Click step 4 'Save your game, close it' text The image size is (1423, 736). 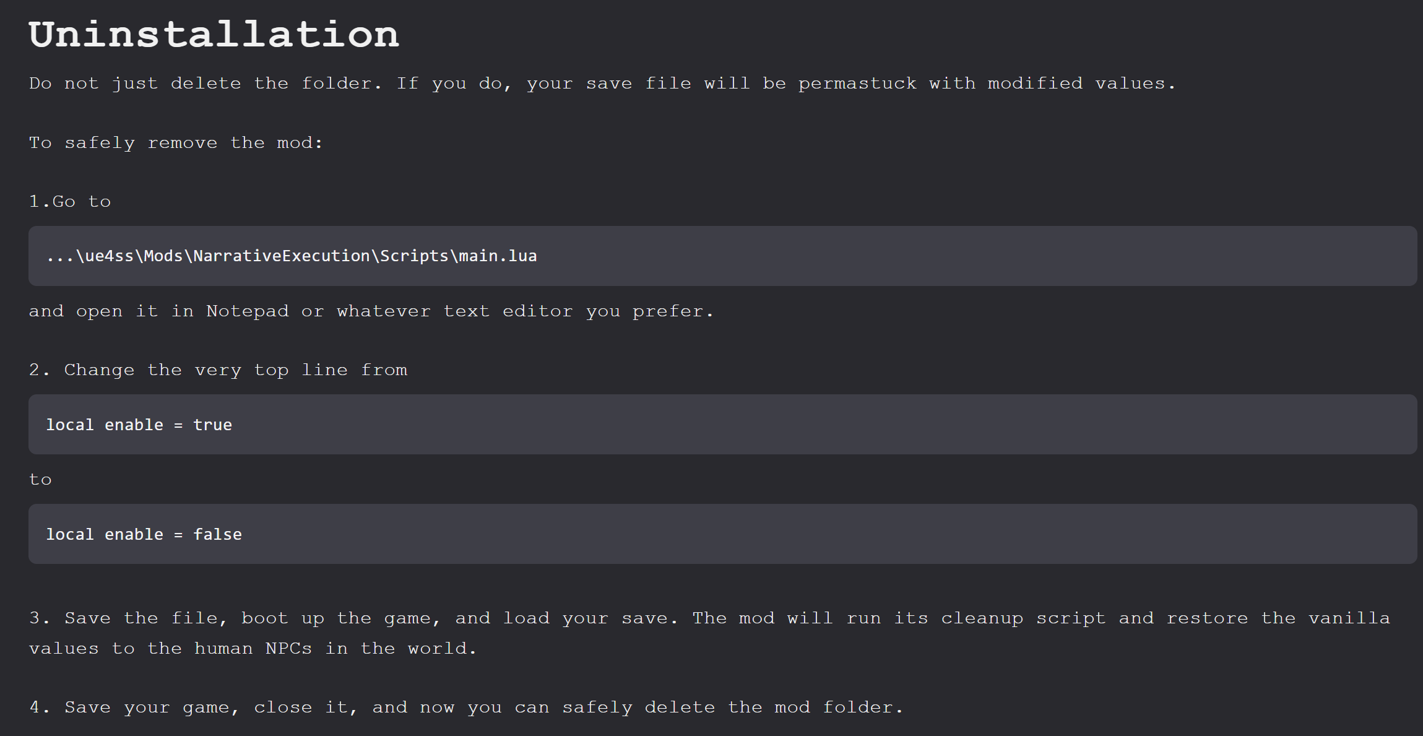[466, 708]
